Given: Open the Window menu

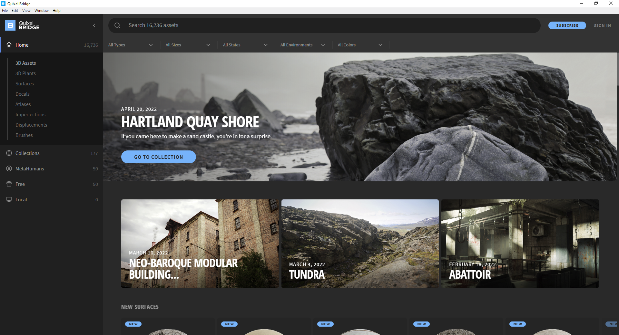Looking at the screenshot, I should click(x=42, y=11).
